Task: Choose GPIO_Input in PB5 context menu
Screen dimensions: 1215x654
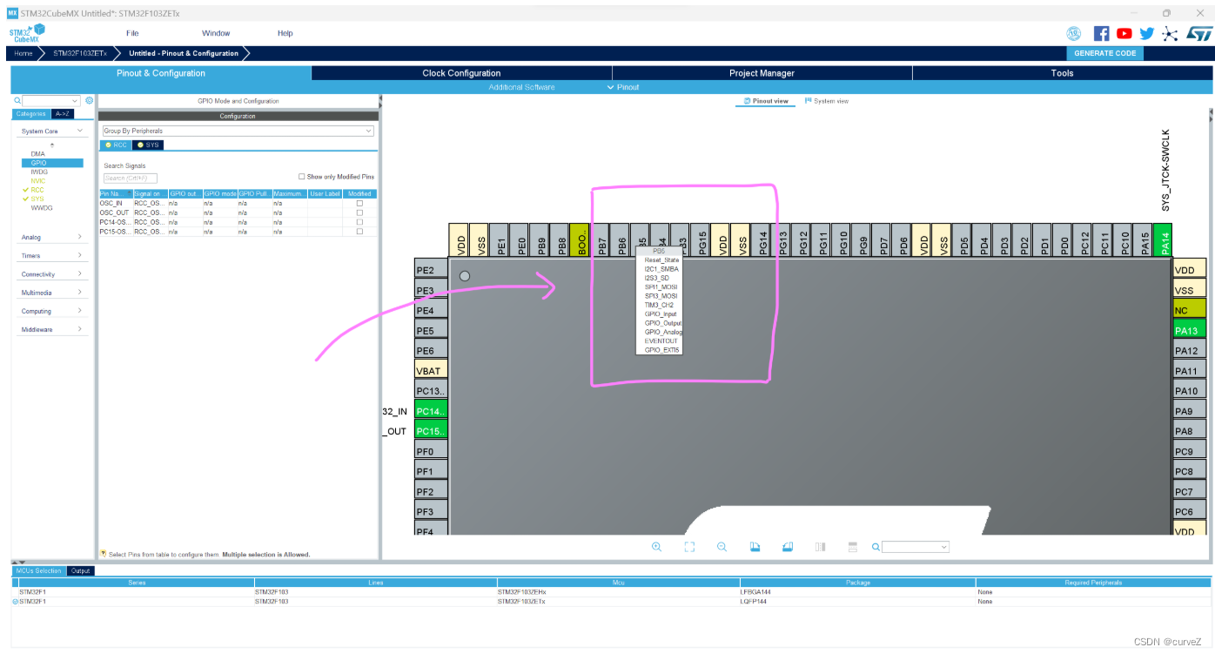Action: (x=661, y=314)
